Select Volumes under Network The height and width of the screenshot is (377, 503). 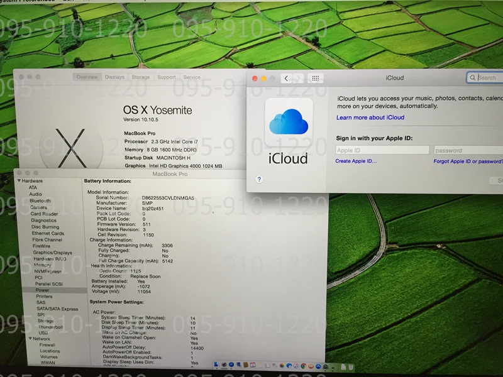pyautogui.click(x=49, y=357)
